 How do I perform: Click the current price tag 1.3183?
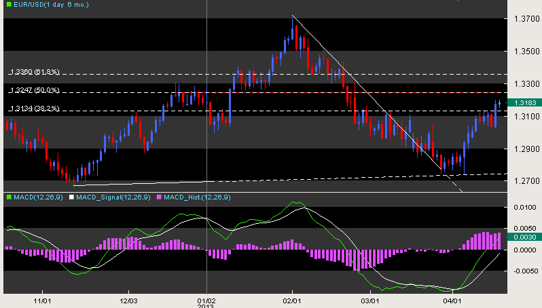[x=524, y=102]
